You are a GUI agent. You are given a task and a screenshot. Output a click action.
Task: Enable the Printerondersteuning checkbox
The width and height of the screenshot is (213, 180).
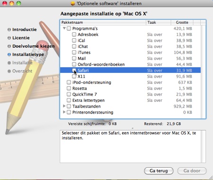click(x=69, y=112)
